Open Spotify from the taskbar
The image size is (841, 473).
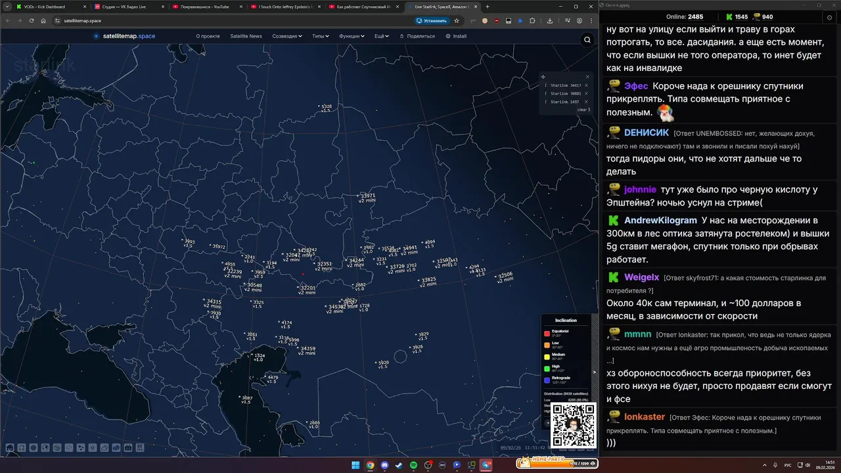click(413, 465)
